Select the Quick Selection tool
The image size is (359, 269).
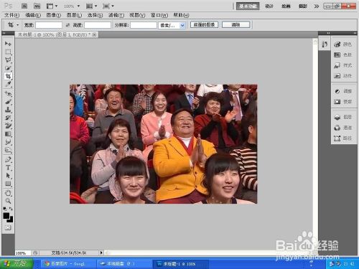(8, 68)
